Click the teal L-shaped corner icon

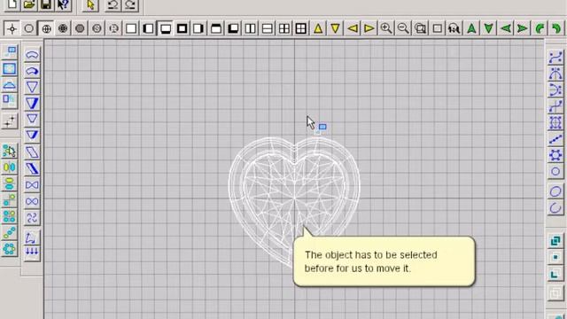click(x=555, y=275)
